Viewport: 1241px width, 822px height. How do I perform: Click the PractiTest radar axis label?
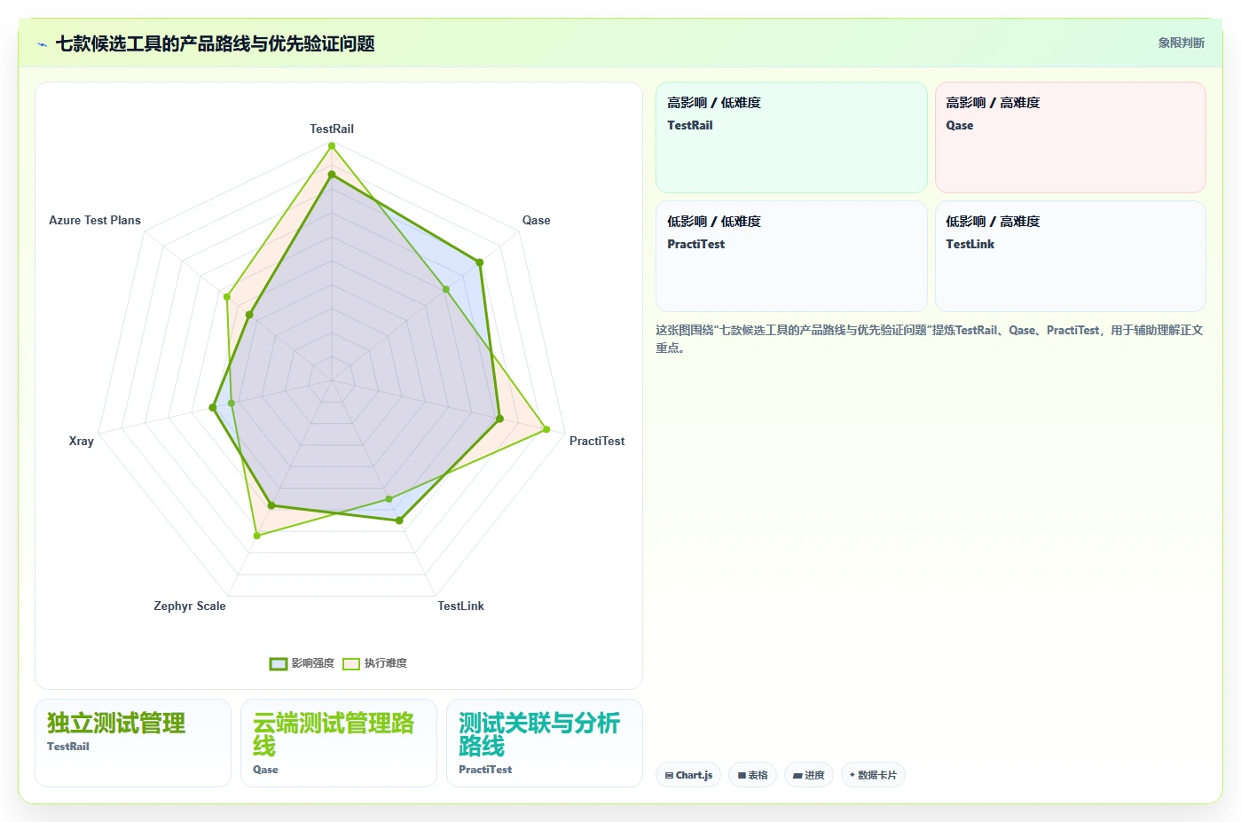pyautogui.click(x=597, y=441)
